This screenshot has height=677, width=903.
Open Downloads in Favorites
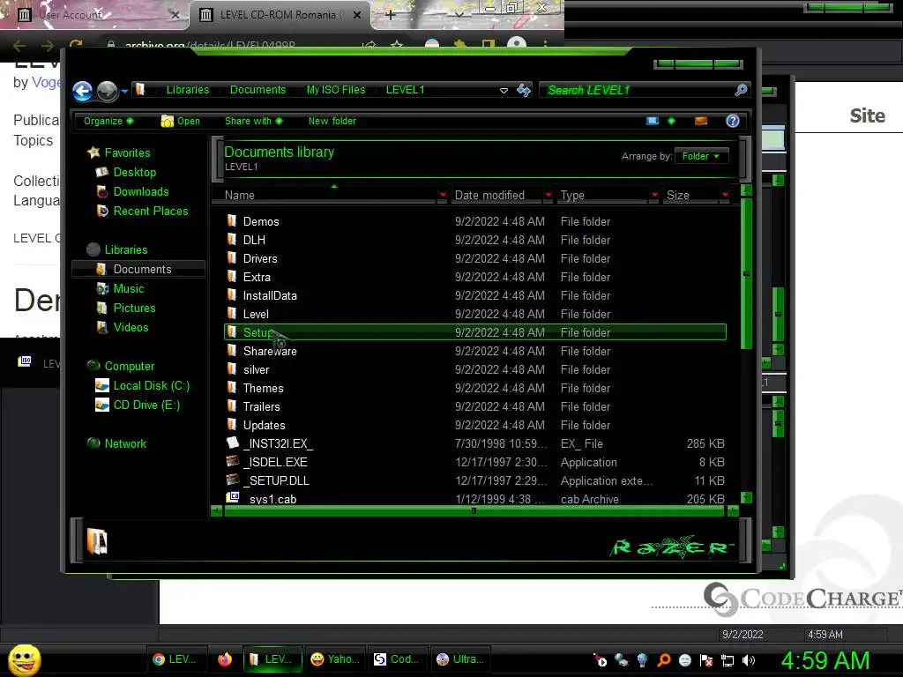pyautogui.click(x=141, y=191)
